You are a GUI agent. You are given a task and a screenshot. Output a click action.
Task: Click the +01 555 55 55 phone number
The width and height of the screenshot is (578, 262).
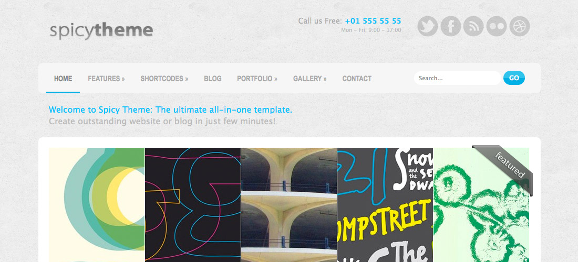pos(373,21)
